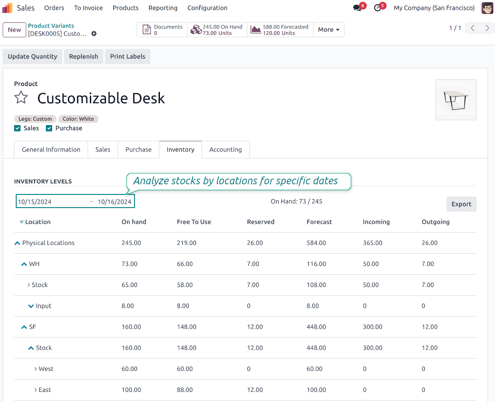Screen dimensions: 495x402
Task: Expand the West location row
Action: [x=35, y=369]
